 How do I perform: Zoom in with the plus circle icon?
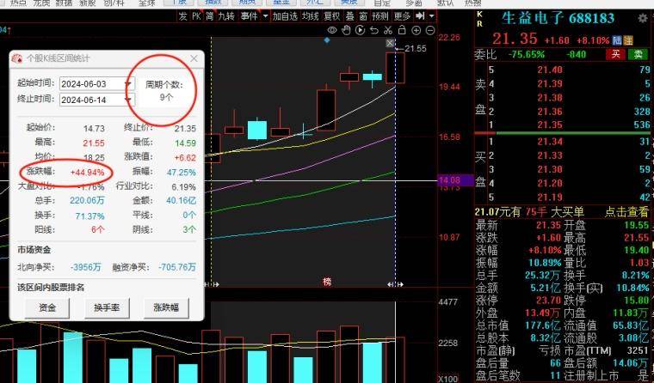[x=416, y=30]
